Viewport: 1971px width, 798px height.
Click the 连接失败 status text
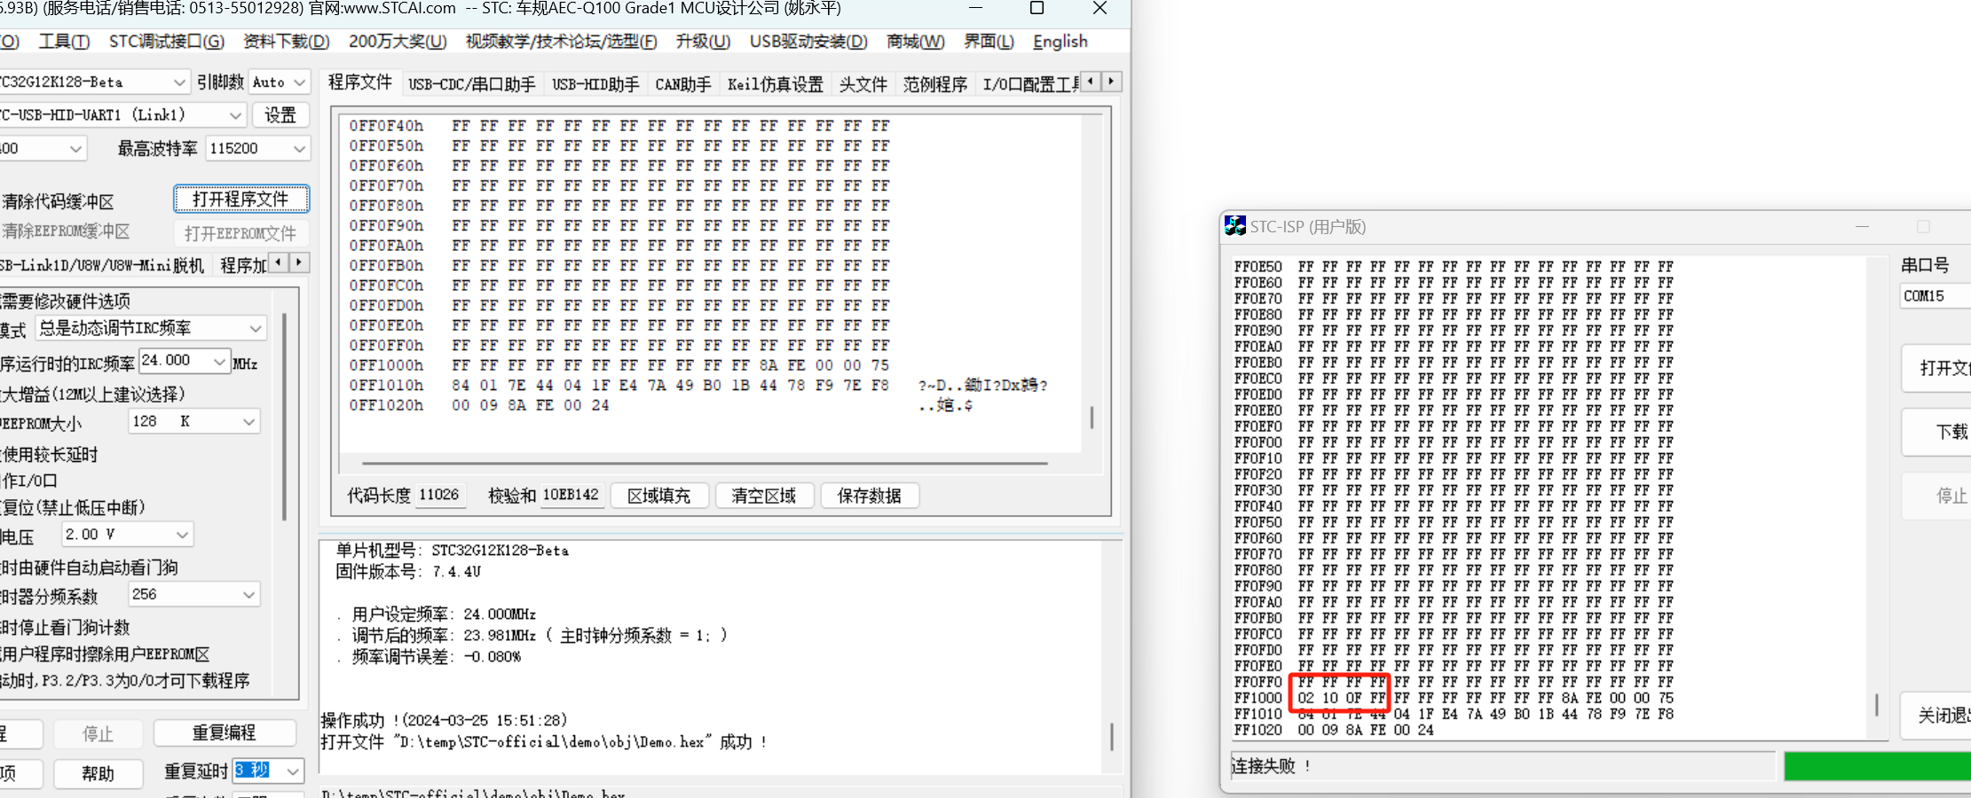click(1271, 766)
